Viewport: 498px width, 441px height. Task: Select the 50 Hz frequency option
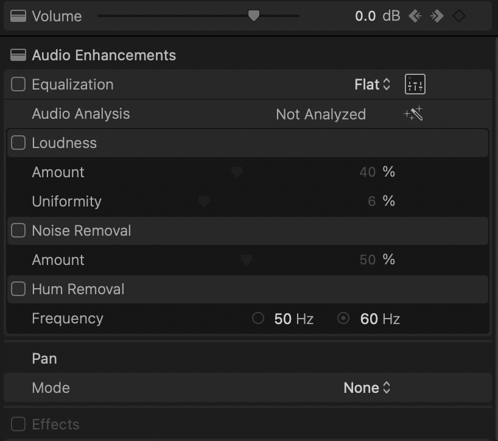[x=258, y=319]
